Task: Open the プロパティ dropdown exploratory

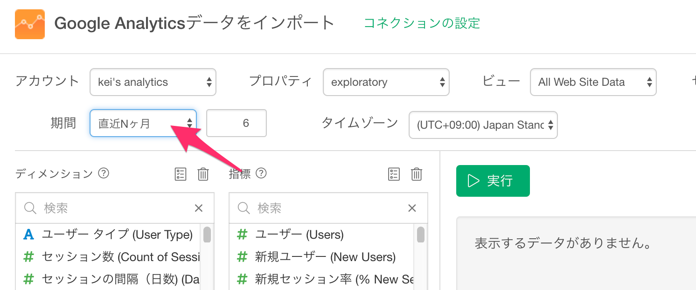Action: 386,83
